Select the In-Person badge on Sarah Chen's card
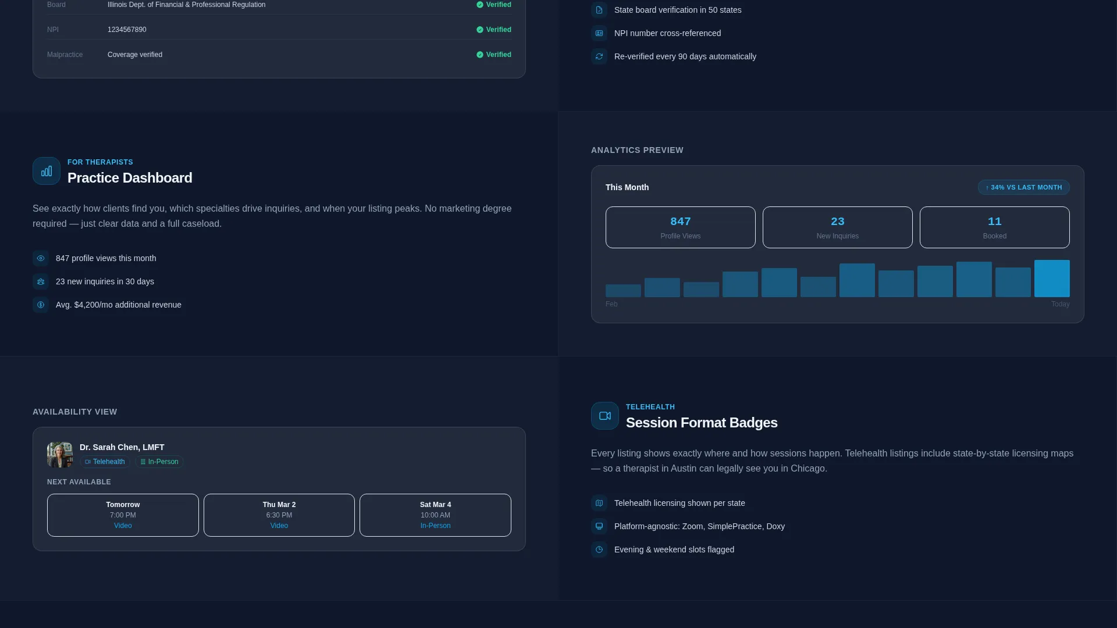 [159, 462]
